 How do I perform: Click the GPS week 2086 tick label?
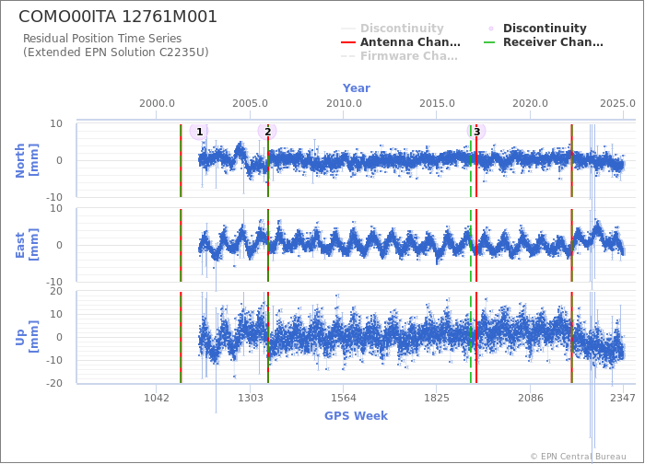point(530,398)
